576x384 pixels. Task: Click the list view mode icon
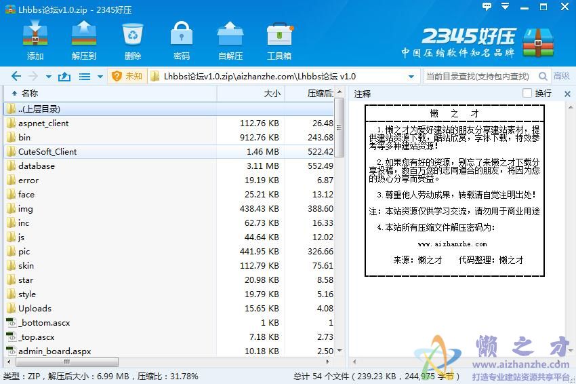pos(85,77)
